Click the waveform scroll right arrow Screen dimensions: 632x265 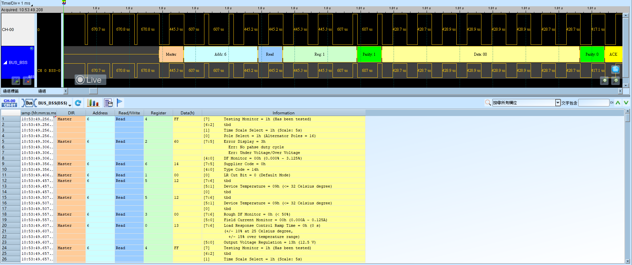click(620, 91)
